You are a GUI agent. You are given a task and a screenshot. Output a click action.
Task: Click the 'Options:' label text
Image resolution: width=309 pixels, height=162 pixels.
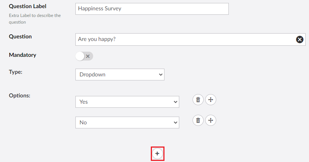pyautogui.click(x=20, y=95)
